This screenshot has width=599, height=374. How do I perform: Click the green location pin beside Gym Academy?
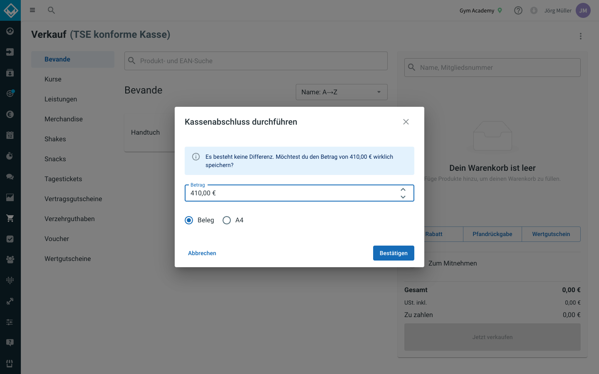pos(500,10)
